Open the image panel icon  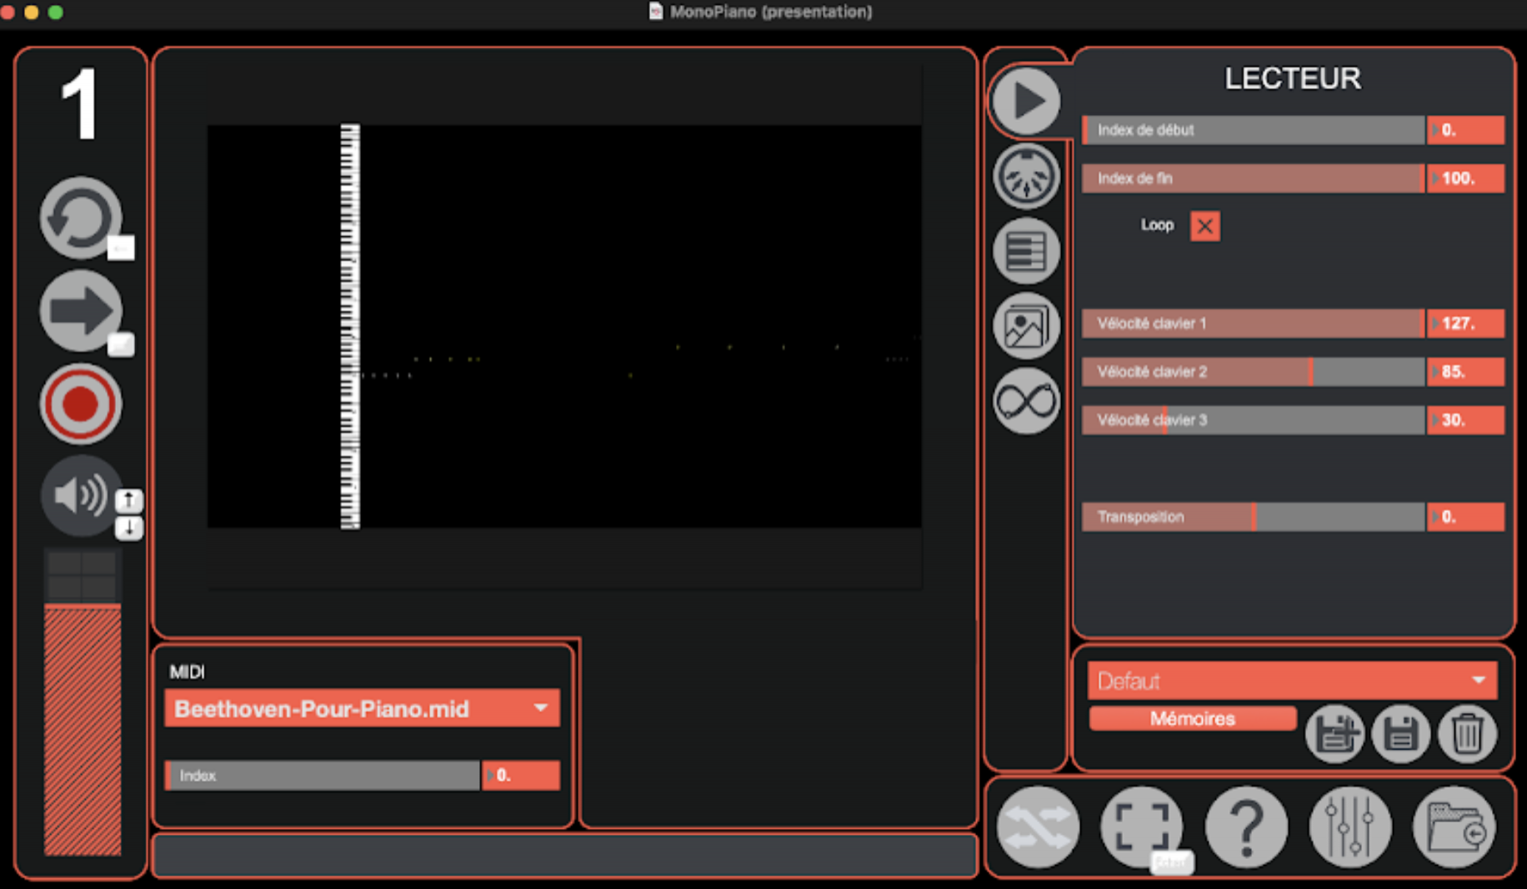pyautogui.click(x=1026, y=326)
